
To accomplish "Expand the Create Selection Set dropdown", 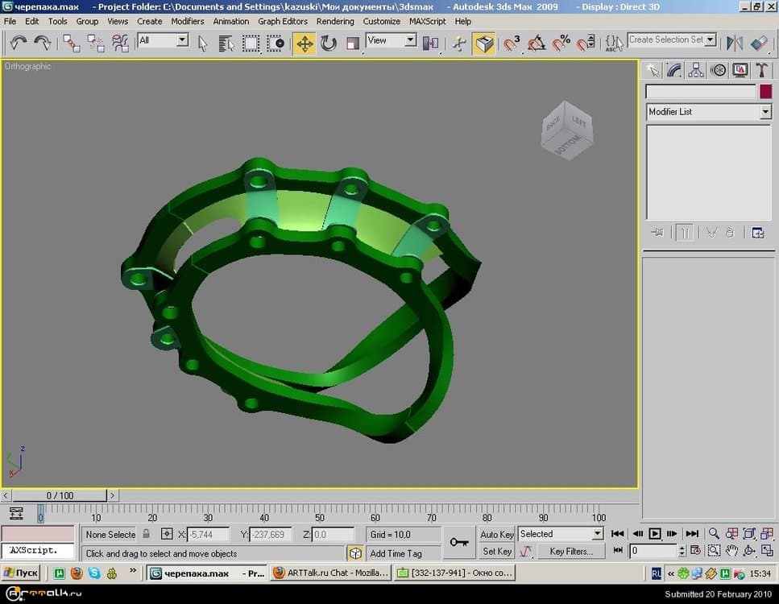I will coord(711,39).
